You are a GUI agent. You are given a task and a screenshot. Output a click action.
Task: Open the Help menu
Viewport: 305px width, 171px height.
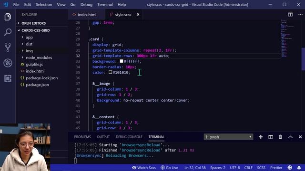[122, 4]
